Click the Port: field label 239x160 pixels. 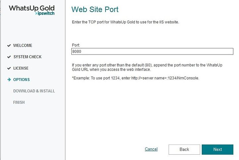pyautogui.click(x=76, y=45)
